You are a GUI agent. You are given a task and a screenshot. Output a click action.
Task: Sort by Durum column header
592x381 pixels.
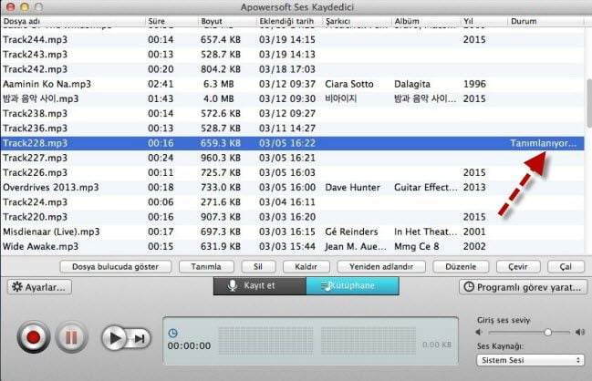coord(546,22)
